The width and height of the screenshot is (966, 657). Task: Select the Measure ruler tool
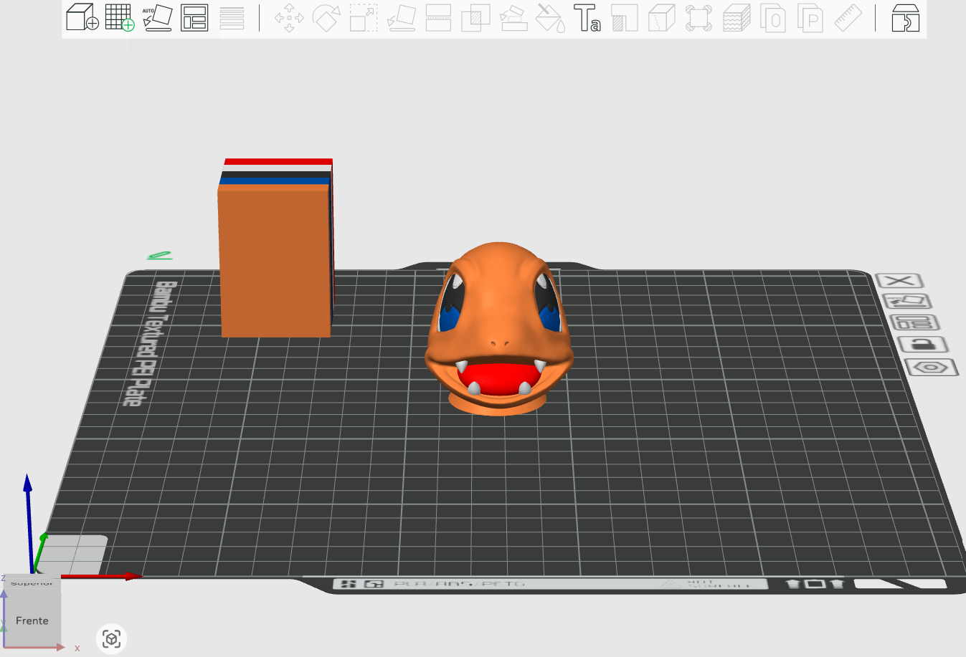click(x=848, y=17)
